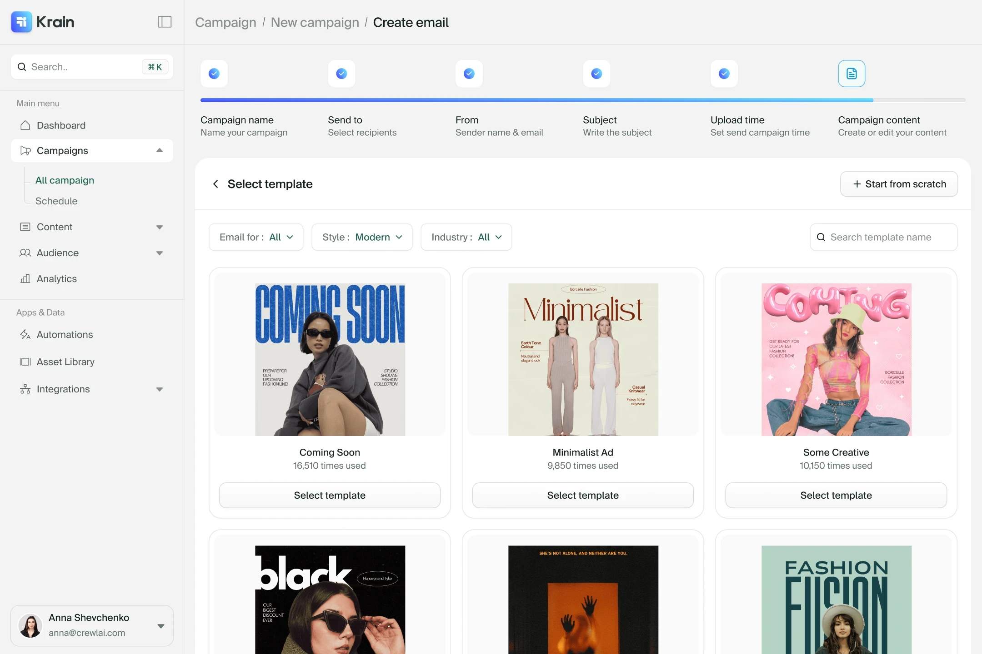Click the 16,510 times used text
The image size is (982, 654).
coord(330,466)
